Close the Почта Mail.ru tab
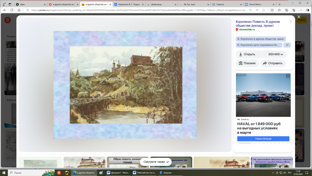Image resolution: width=312 pixels, height=176 pixels. click(273, 4)
